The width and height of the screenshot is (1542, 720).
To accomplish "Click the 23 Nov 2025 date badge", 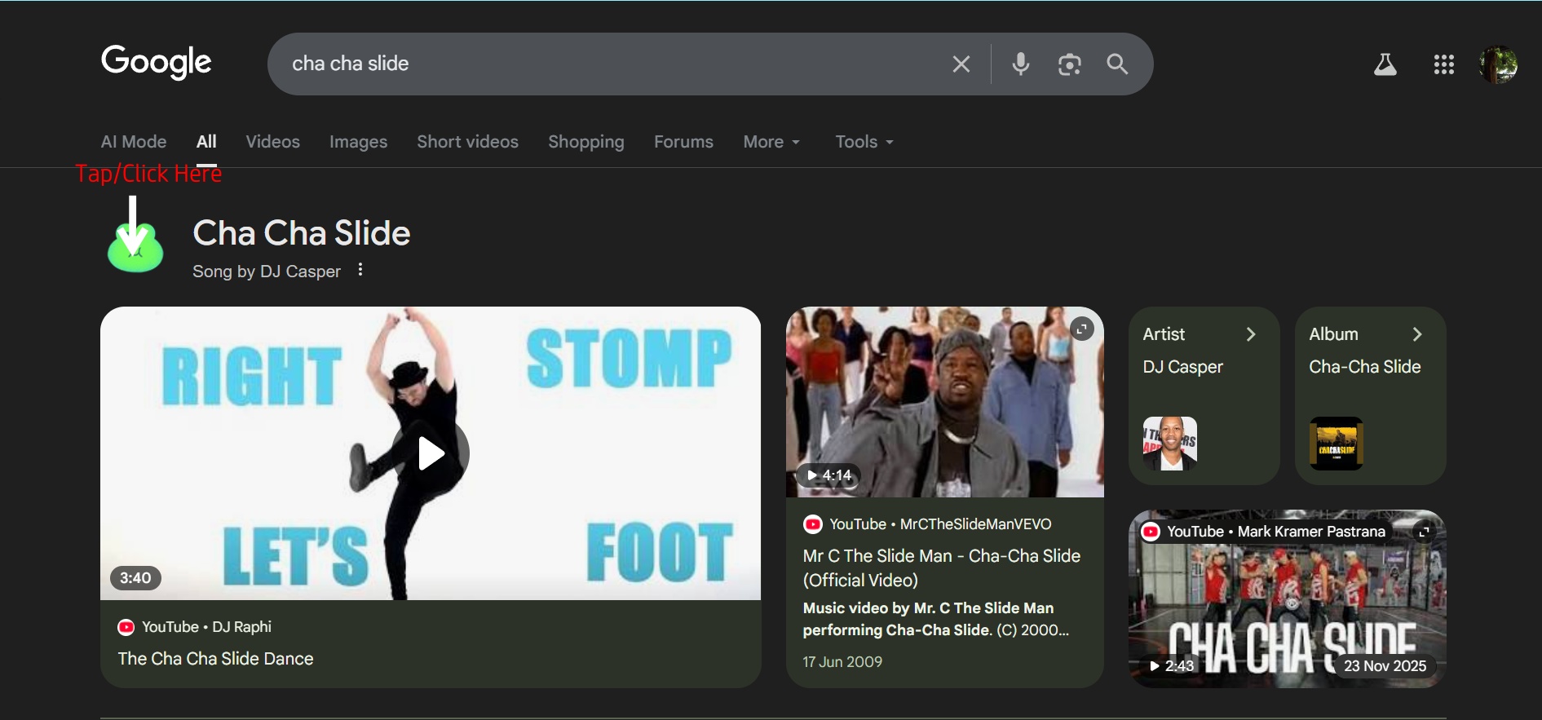I will tap(1385, 666).
